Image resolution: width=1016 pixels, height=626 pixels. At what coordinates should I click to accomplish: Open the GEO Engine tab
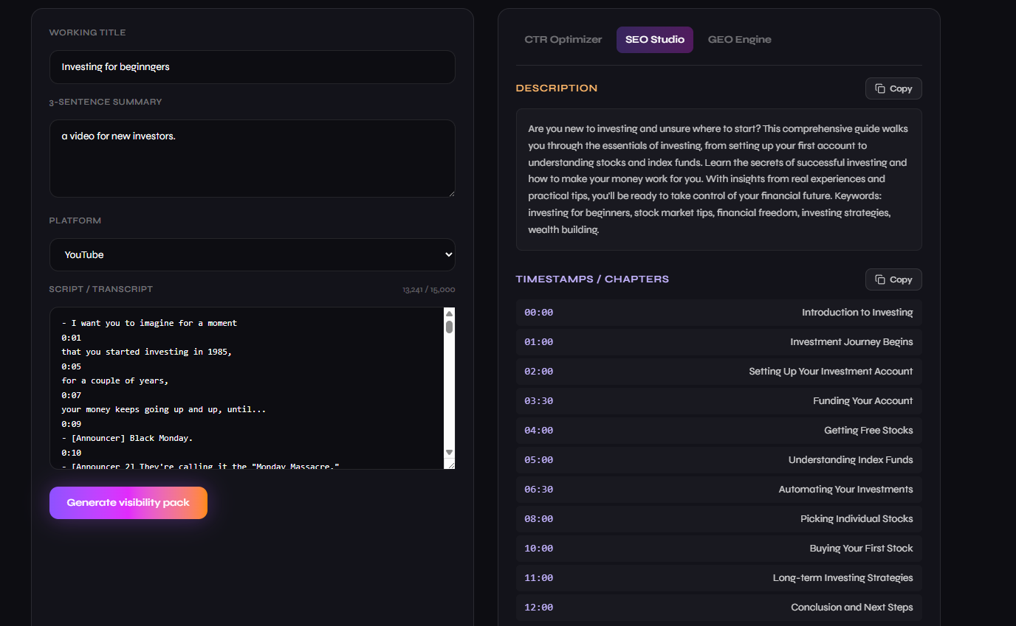coord(739,40)
